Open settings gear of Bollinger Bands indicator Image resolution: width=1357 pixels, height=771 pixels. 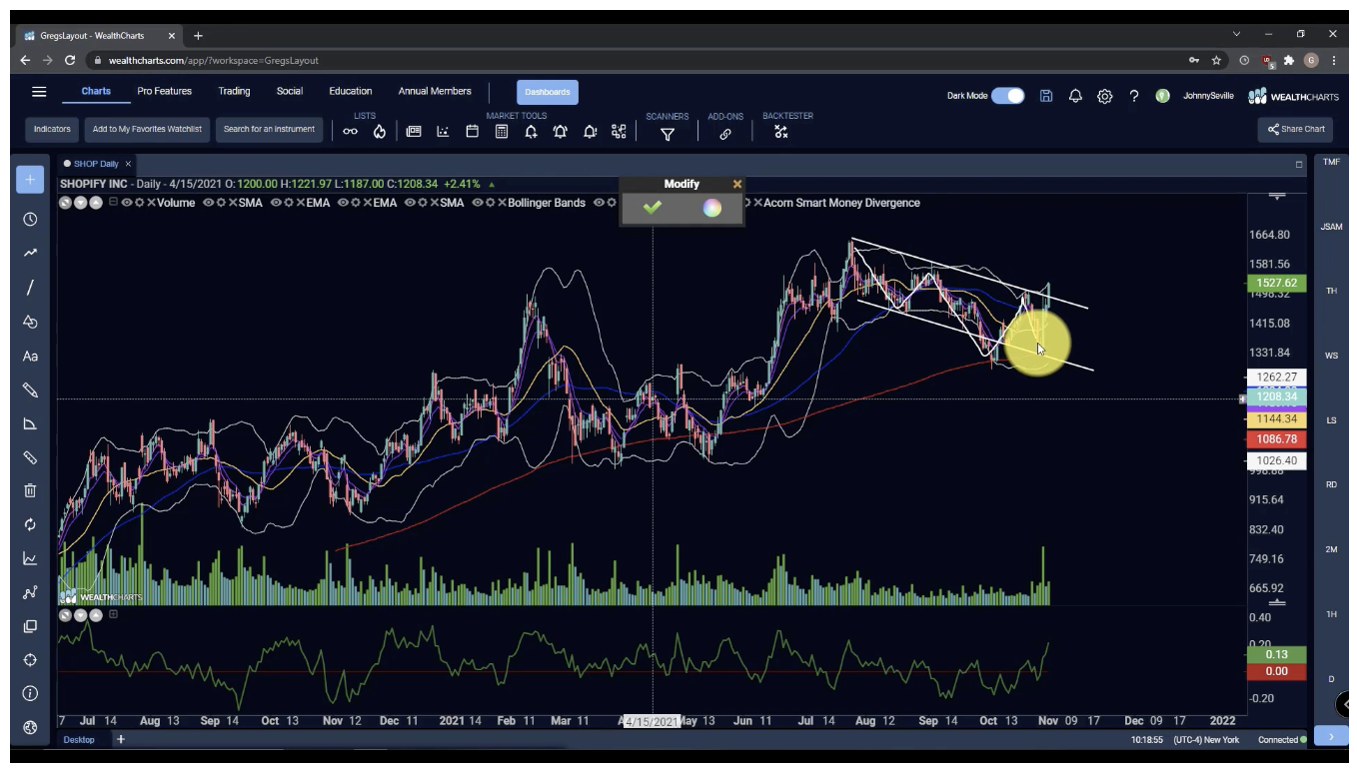pos(490,203)
